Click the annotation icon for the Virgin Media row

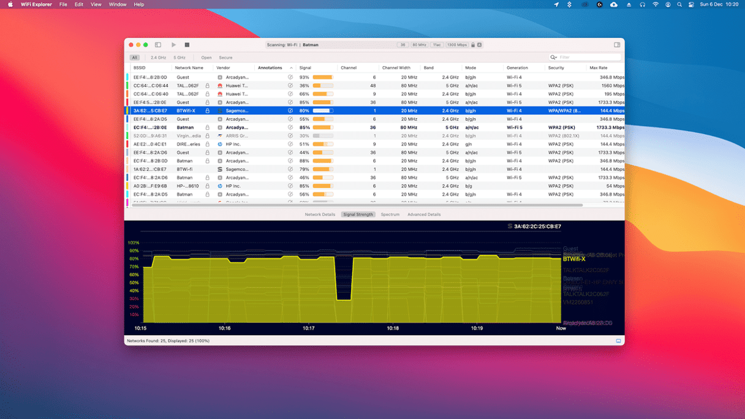click(x=290, y=136)
